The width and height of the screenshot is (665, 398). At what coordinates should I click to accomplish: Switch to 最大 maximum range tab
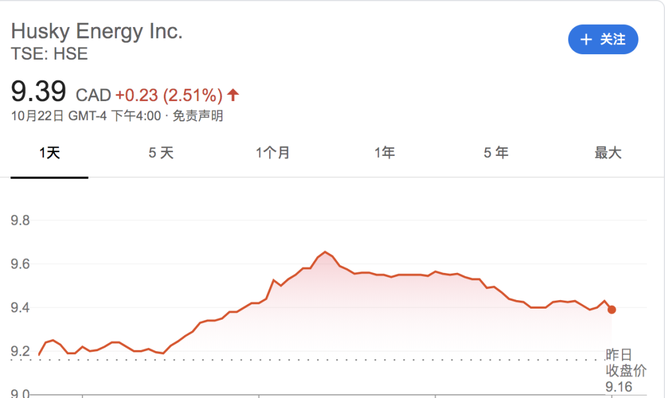608,153
